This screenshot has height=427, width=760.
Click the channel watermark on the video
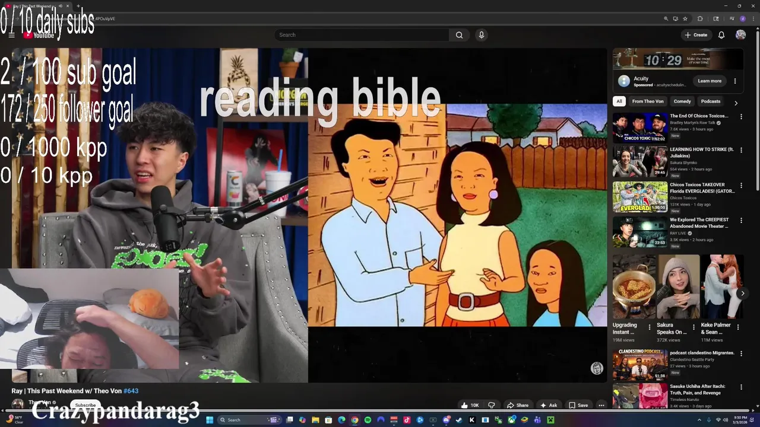(597, 368)
